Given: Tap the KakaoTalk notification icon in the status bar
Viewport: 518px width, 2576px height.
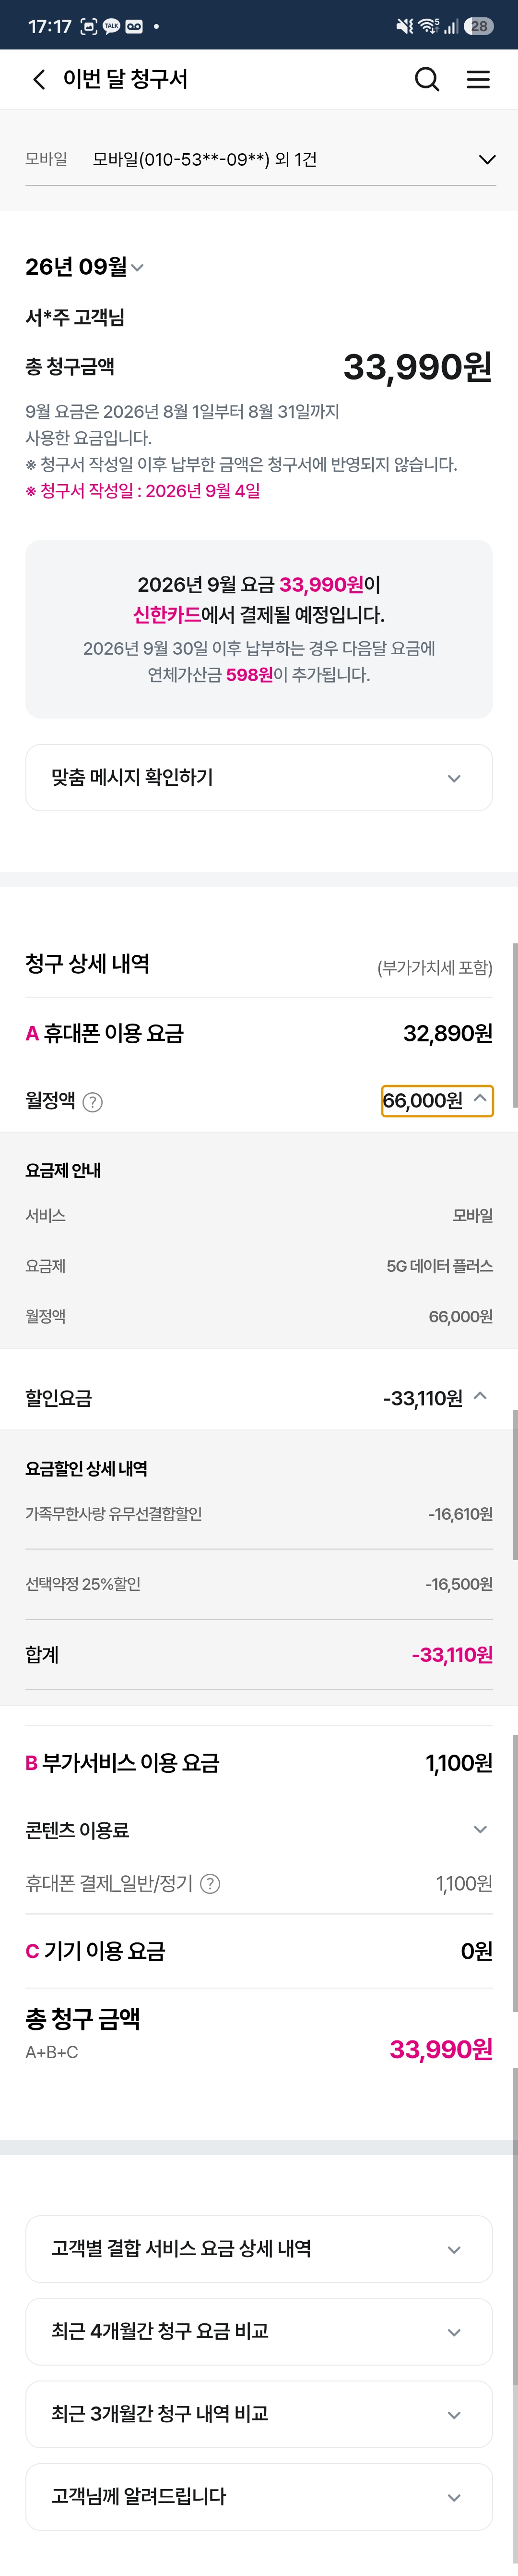Looking at the screenshot, I should point(112,26).
